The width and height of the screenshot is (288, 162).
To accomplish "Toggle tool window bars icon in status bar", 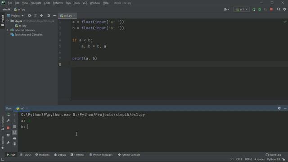I will click(3, 159).
